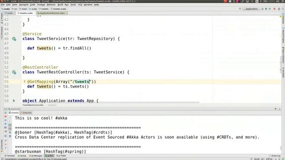This screenshot has height=160, width=285.
Task: Open the Navigate menu
Action: coord(24,5)
